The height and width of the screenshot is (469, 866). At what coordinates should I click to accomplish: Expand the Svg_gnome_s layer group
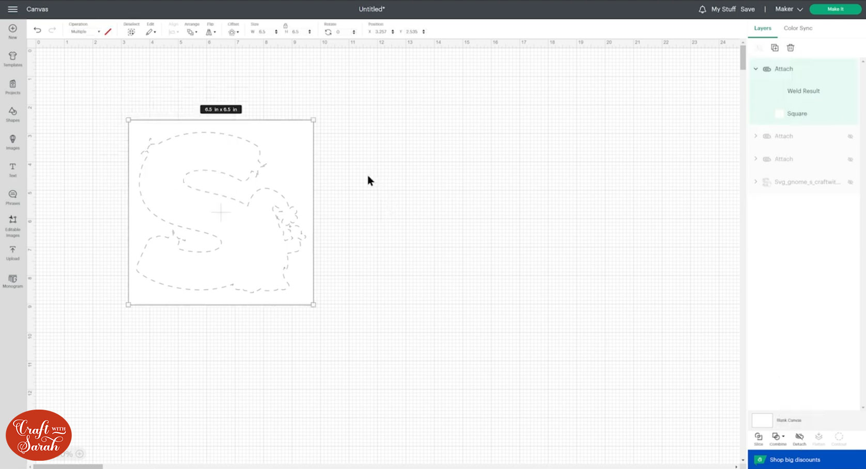coord(755,182)
